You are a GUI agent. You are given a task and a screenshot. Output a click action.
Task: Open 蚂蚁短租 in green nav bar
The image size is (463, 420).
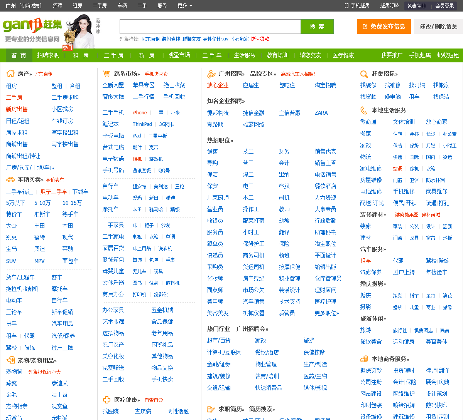[x=448, y=55]
